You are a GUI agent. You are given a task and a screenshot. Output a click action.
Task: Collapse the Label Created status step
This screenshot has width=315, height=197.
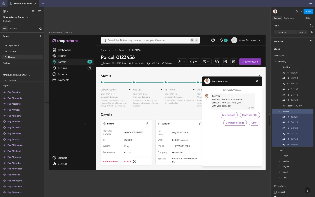(130, 90)
